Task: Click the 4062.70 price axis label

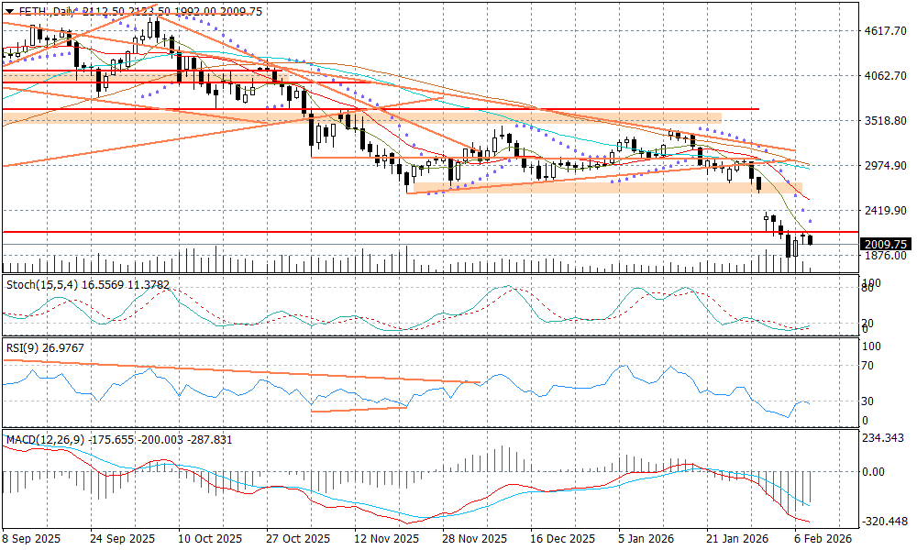Action: point(885,76)
